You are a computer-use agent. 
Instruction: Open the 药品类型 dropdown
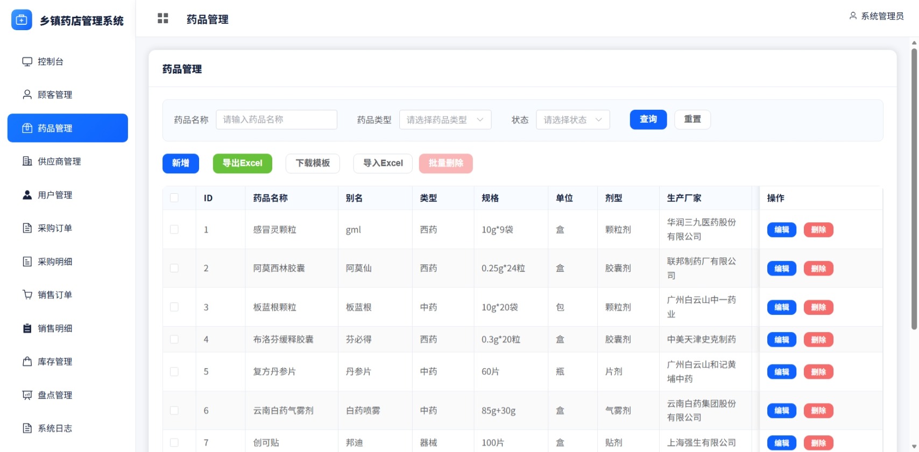[445, 119]
